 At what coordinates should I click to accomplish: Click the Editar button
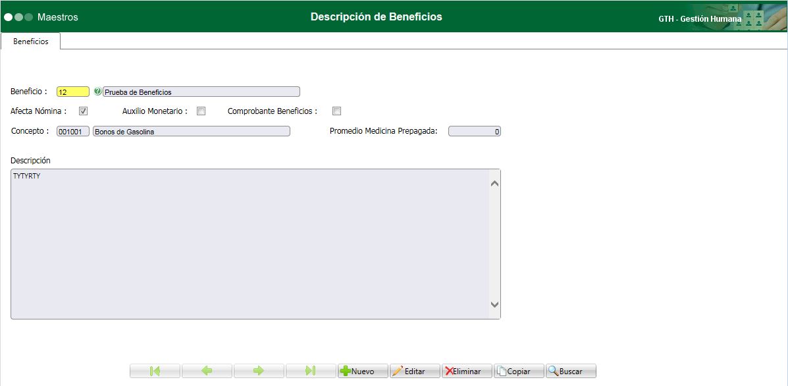(x=415, y=371)
